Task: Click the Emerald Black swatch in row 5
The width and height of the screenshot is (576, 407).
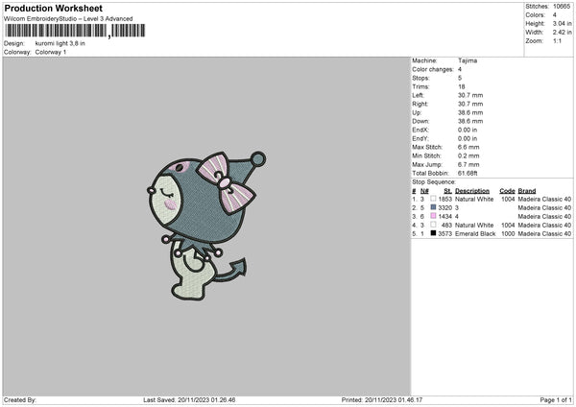Action: tap(433, 233)
